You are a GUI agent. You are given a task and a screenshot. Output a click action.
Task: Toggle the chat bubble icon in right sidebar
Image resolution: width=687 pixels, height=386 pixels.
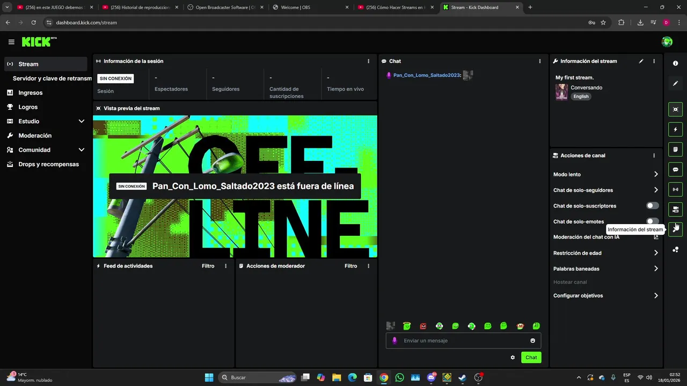[x=675, y=169]
